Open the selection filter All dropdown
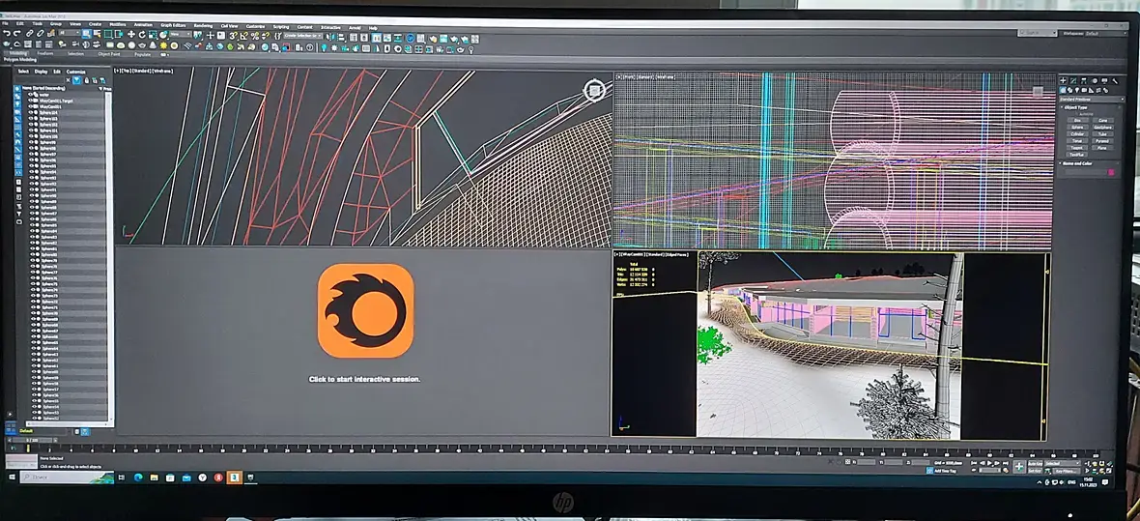Image resolution: width=1140 pixels, height=521 pixels. pyautogui.click(x=70, y=34)
